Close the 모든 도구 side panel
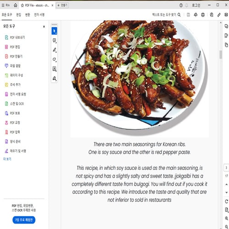The image size is (229, 229). point(44,27)
